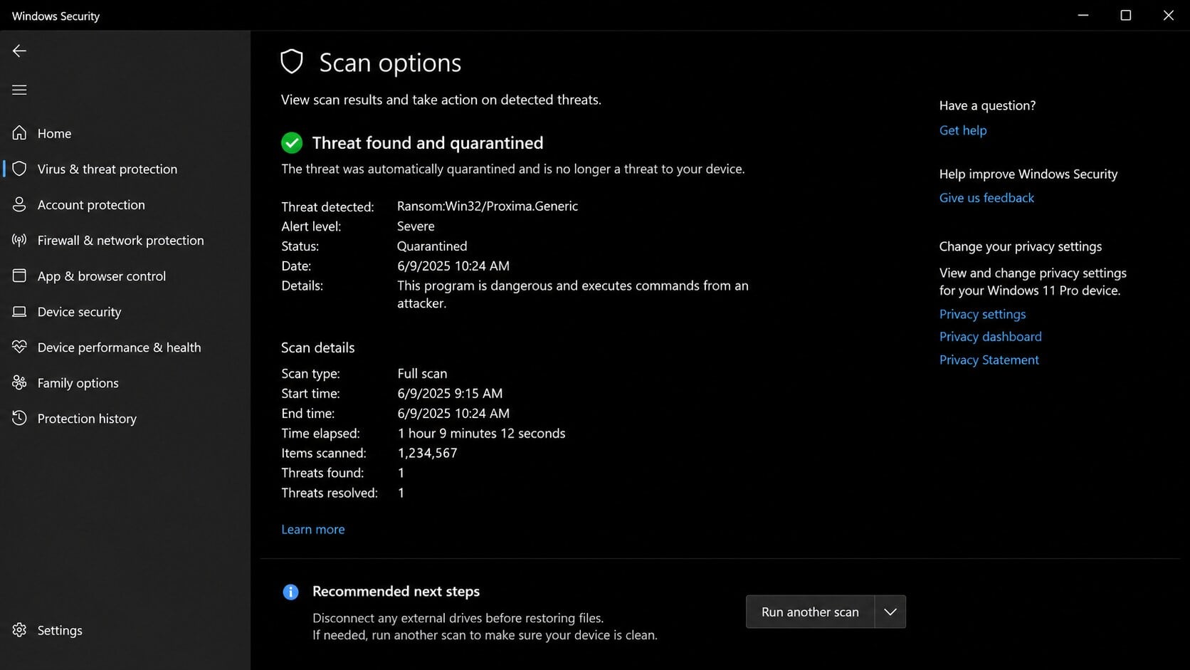Click the Scan options shield header icon
Viewport: 1190px width, 670px height.
tap(292, 62)
